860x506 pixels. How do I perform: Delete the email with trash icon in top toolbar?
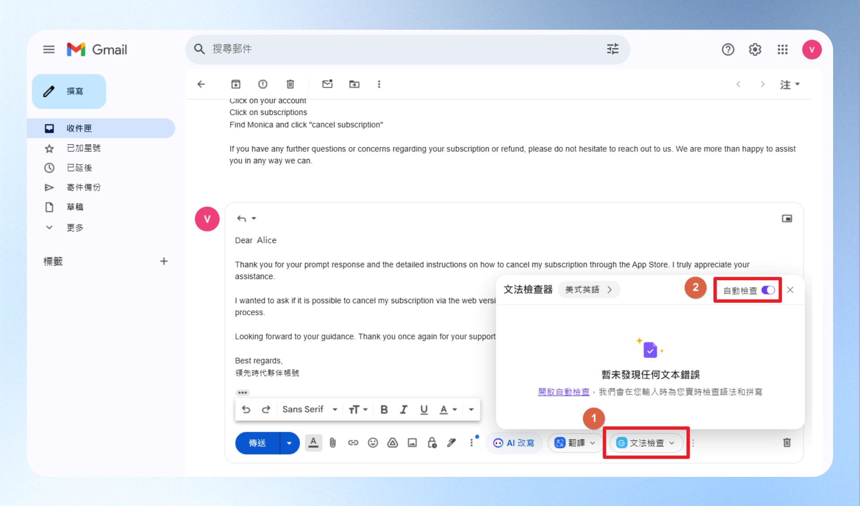pyautogui.click(x=290, y=84)
